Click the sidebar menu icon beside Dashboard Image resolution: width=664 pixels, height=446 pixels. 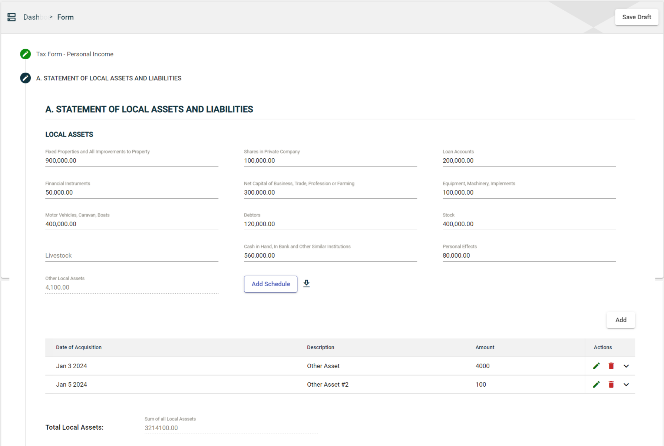[x=11, y=17]
